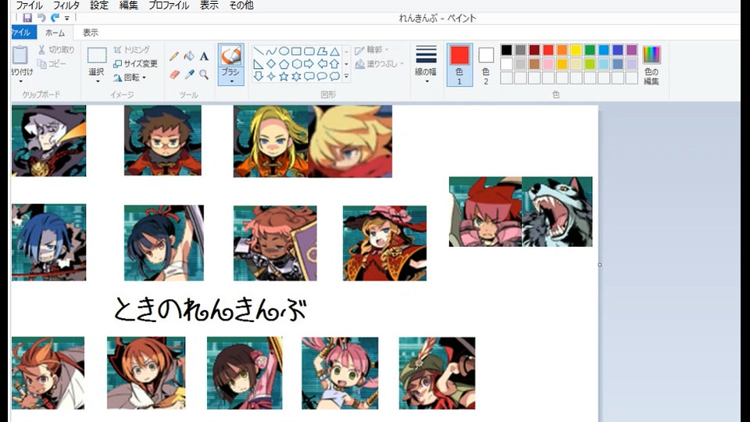Viewport: 750px width, 422px height.
Task: Open the フィルタ menu in the top bar
Action: click(66, 5)
